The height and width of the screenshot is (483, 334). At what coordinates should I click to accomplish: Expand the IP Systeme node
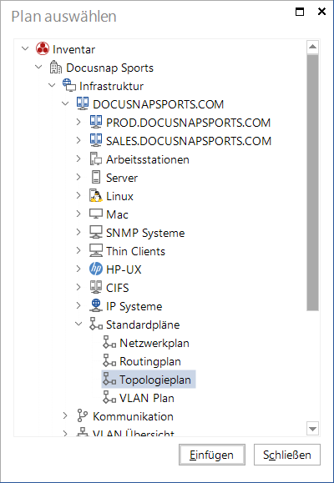tap(78, 305)
